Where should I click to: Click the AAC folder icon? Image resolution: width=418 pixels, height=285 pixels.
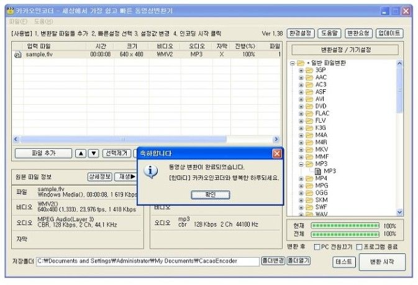309,77
